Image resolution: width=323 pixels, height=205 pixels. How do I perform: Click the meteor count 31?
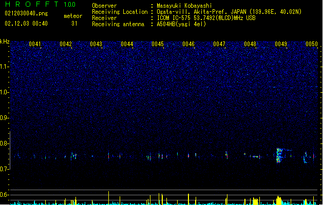tap(74, 24)
